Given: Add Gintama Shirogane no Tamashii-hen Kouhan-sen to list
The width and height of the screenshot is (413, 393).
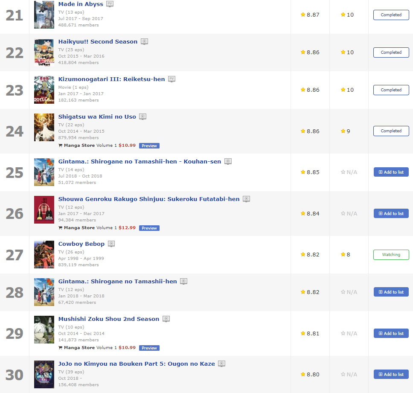Looking at the screenshot, I should click(391, 172).
